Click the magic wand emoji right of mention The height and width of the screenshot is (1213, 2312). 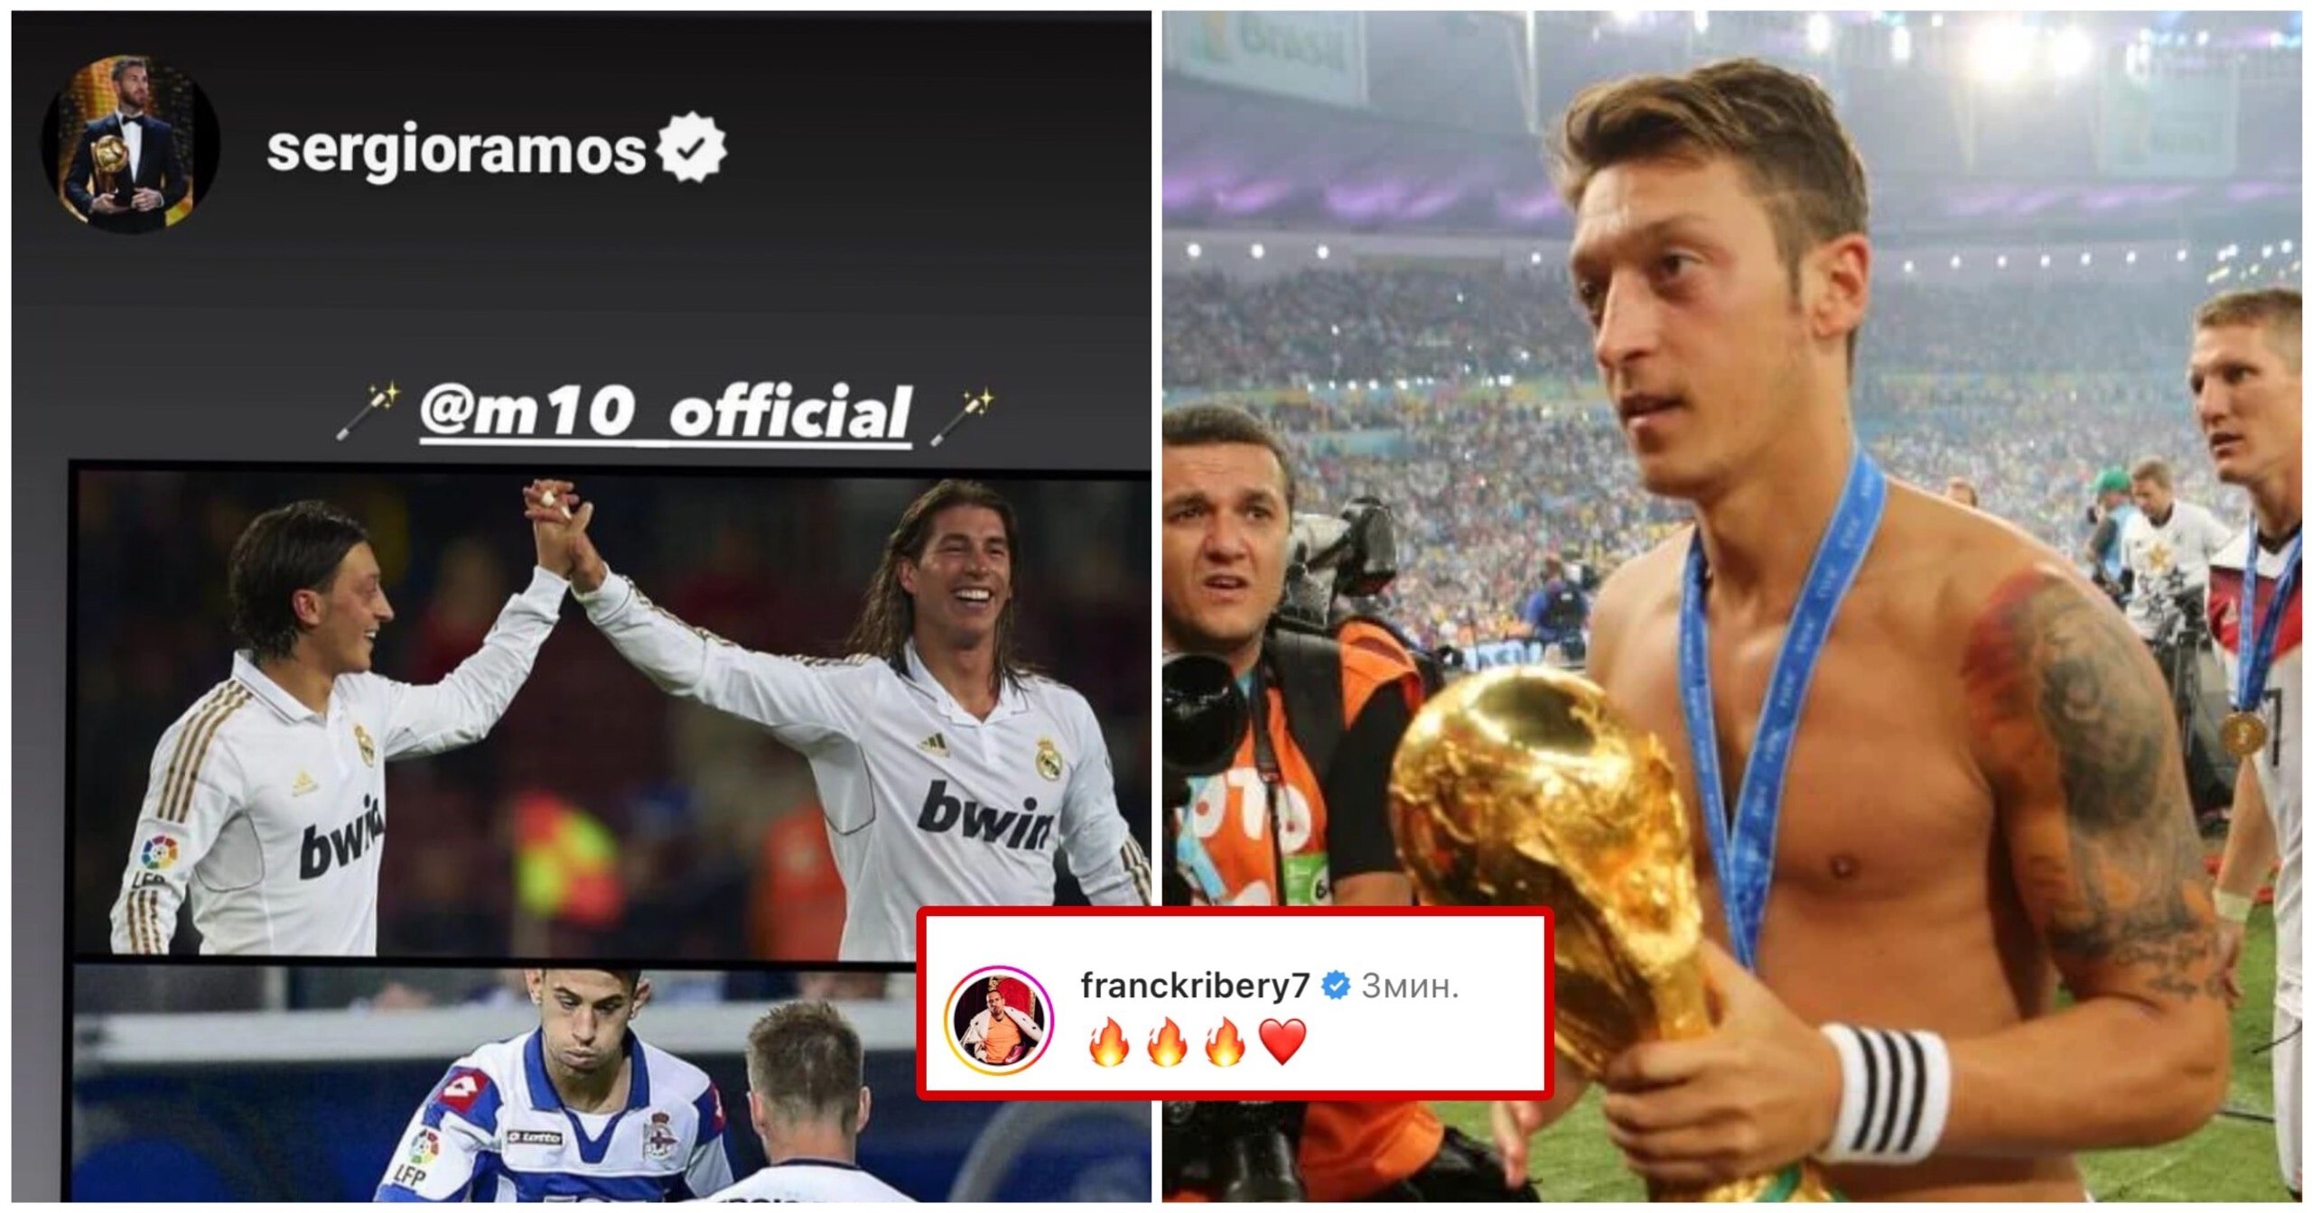963,414
